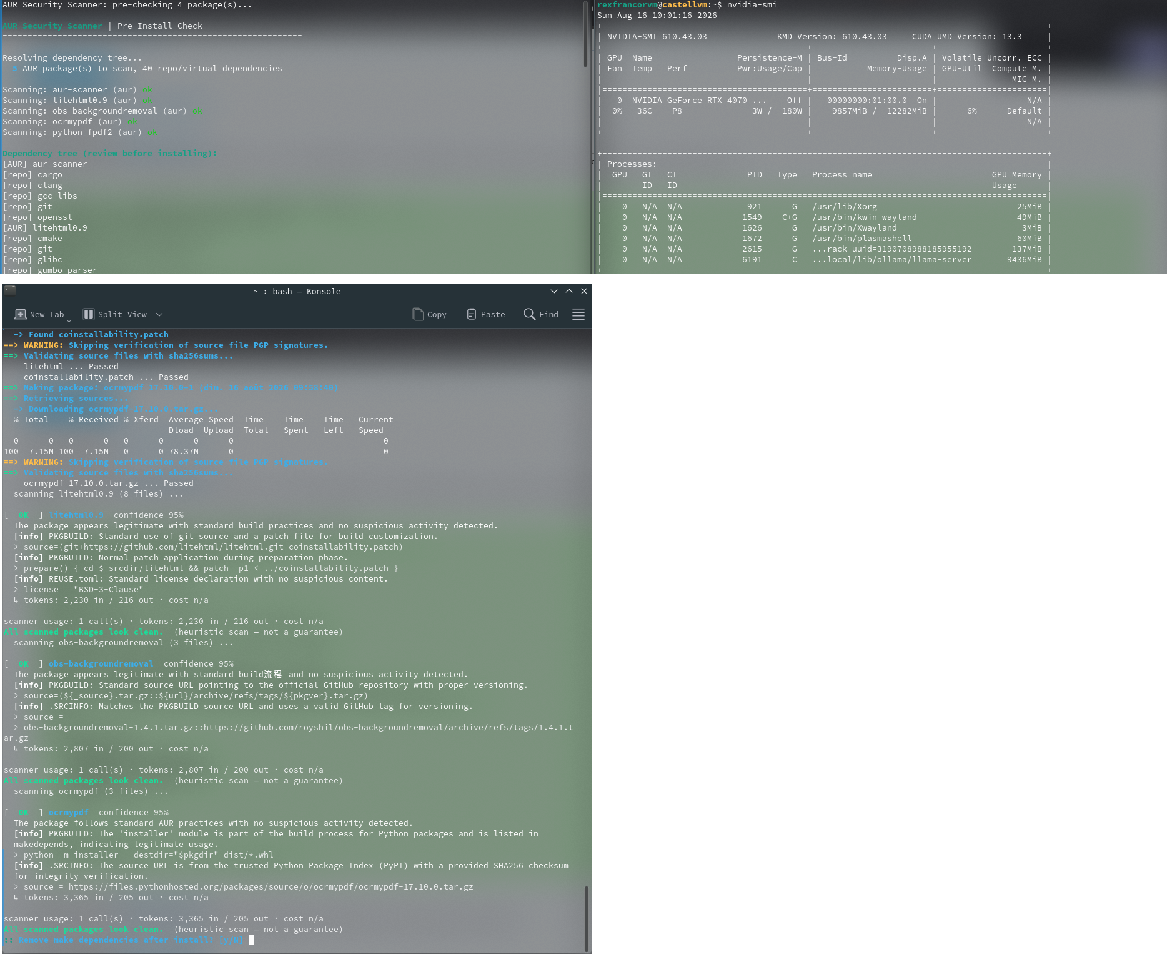Click 'CUDA UMD Version: 13.3' text
Screen dimensions: 1167x957
967,36
